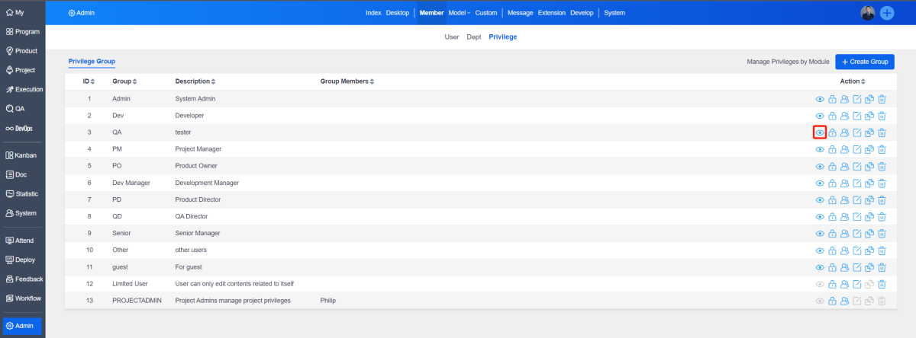Switch to the User tab
916x338 pixels.
452,37
